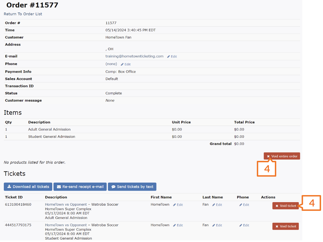Open HomeTown vs Opponent link for adult ticket
Screen dimensions: 323x242
point(66,205)
